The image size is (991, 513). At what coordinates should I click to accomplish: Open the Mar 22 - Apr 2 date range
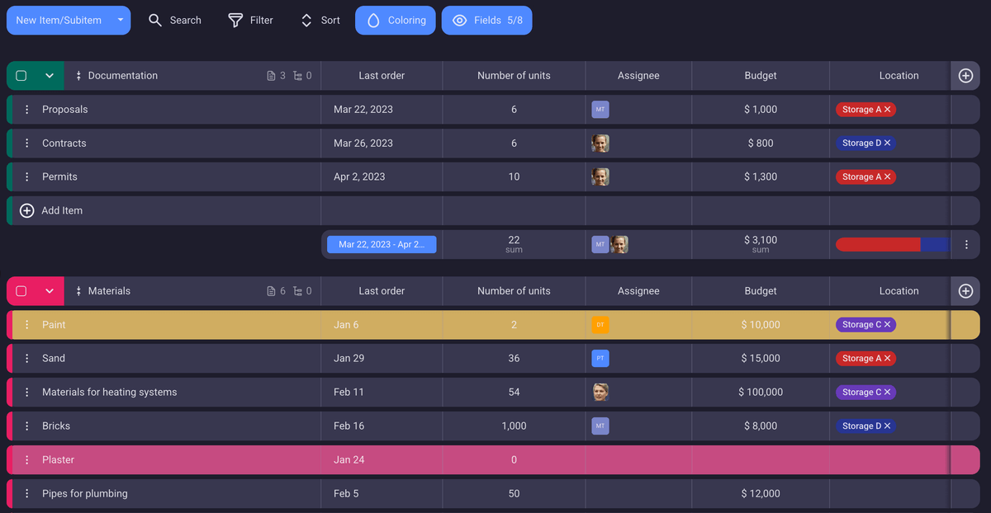[x=382, y=243]
